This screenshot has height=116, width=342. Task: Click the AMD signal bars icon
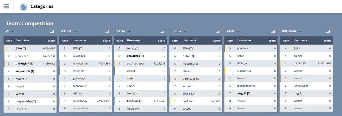pos(273,31)
